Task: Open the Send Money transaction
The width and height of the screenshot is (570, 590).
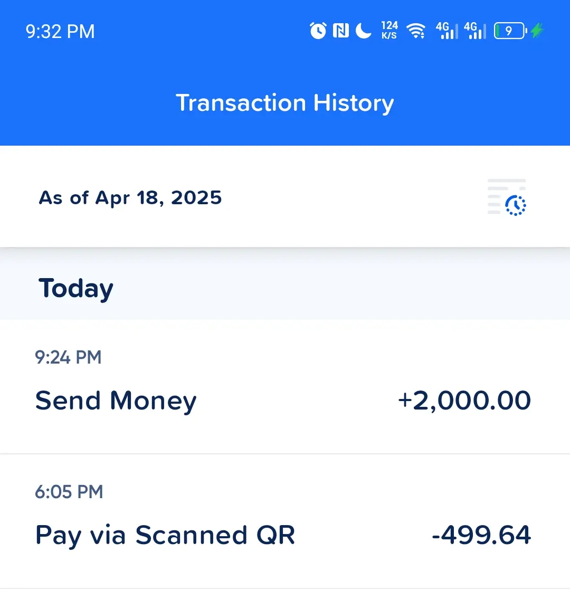Action: 285,387
